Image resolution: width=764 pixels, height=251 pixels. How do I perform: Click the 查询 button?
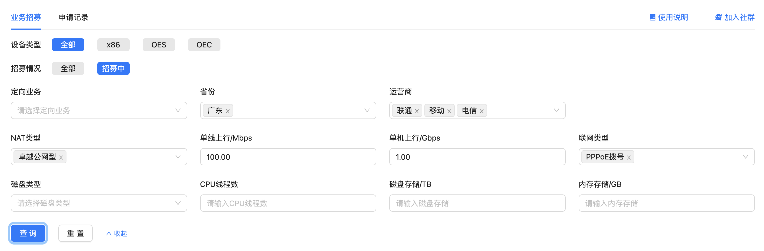click(x=28, y=233)
